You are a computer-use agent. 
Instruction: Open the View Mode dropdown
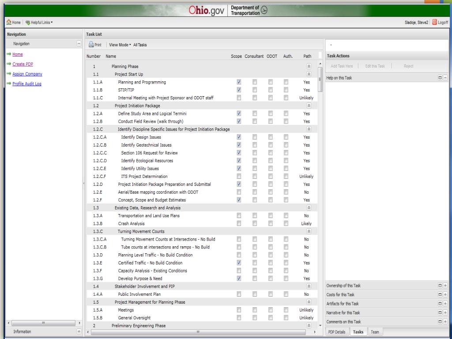[x=120, y=45]
